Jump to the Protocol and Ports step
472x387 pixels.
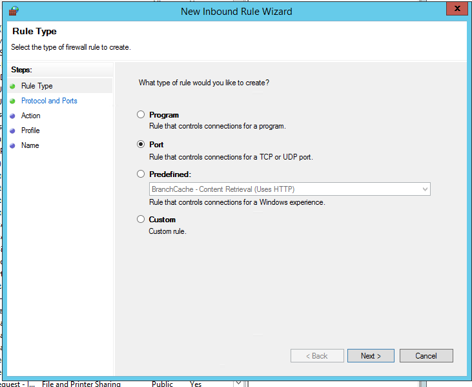(x=49, y=101)
